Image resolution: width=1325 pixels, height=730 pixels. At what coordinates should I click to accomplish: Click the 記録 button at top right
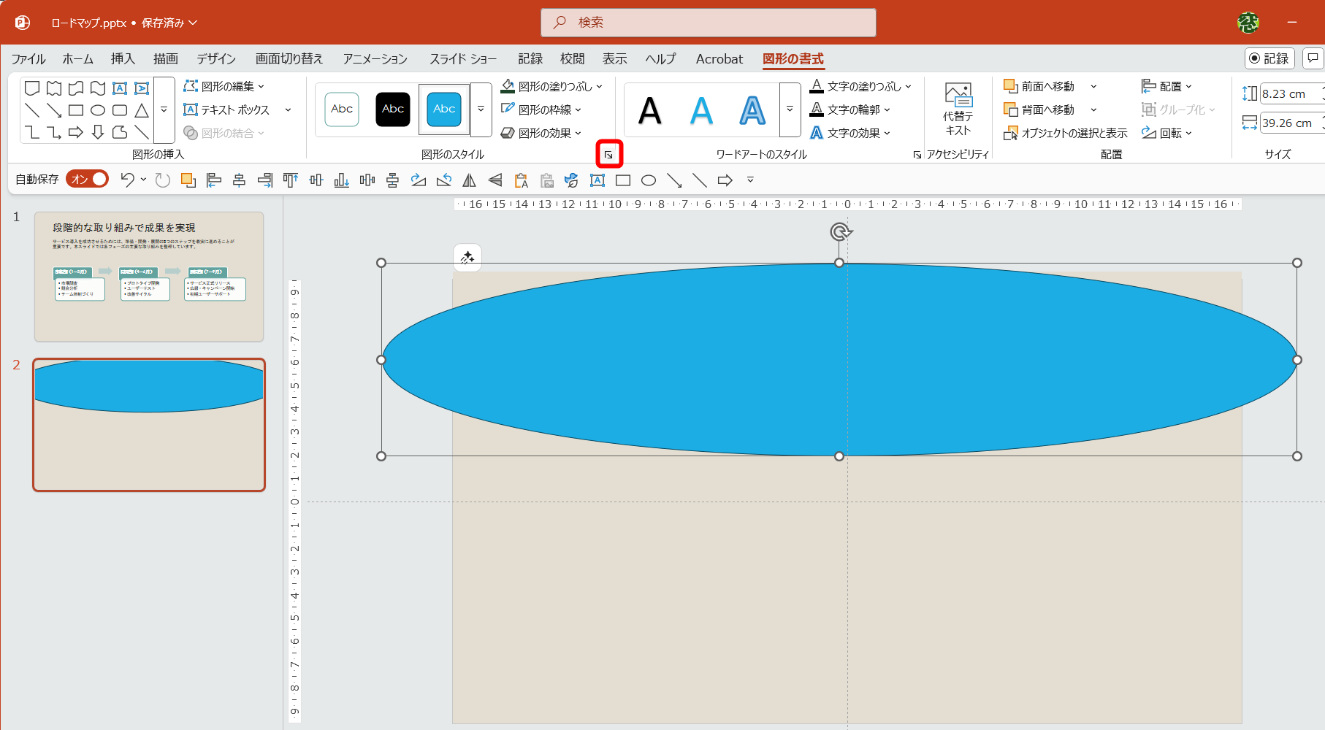point(1269,58)
